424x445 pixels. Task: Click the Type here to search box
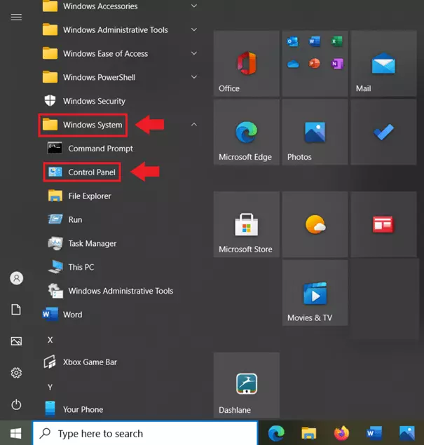[x=145, y=433]
